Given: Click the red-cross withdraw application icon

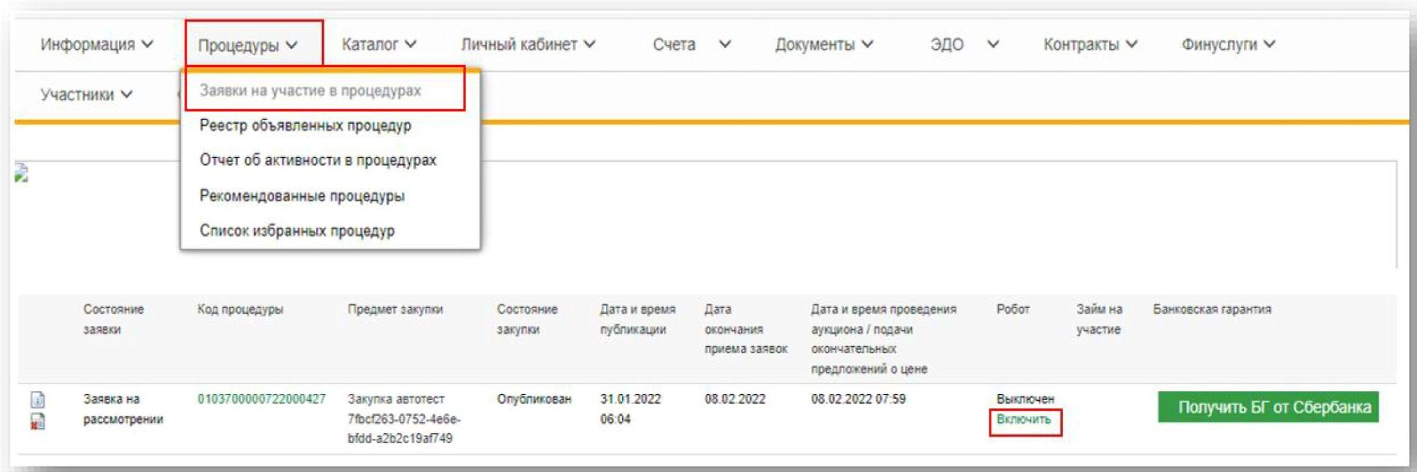Looking at the screenshot, I should pos(38,421).
